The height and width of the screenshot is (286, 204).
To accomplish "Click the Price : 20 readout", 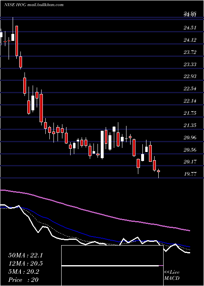I will pos(23,280).
